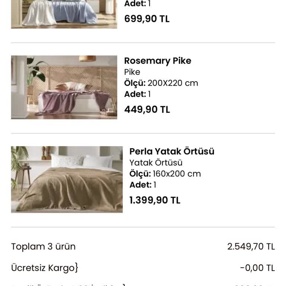The height and width of the screenshot is (286, 286).
Task: Click the Perla Yatak Örtüsü product photo
Action: tap(67, 179)
